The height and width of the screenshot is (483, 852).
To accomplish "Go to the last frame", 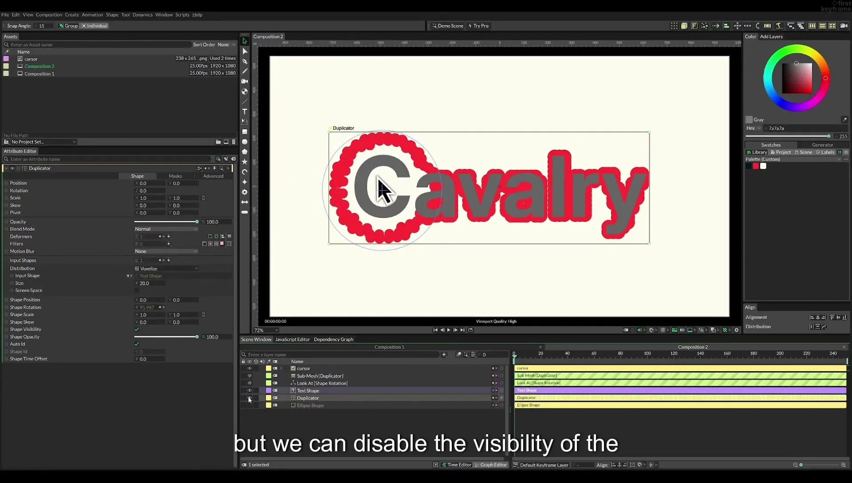I will pos(462,330).
